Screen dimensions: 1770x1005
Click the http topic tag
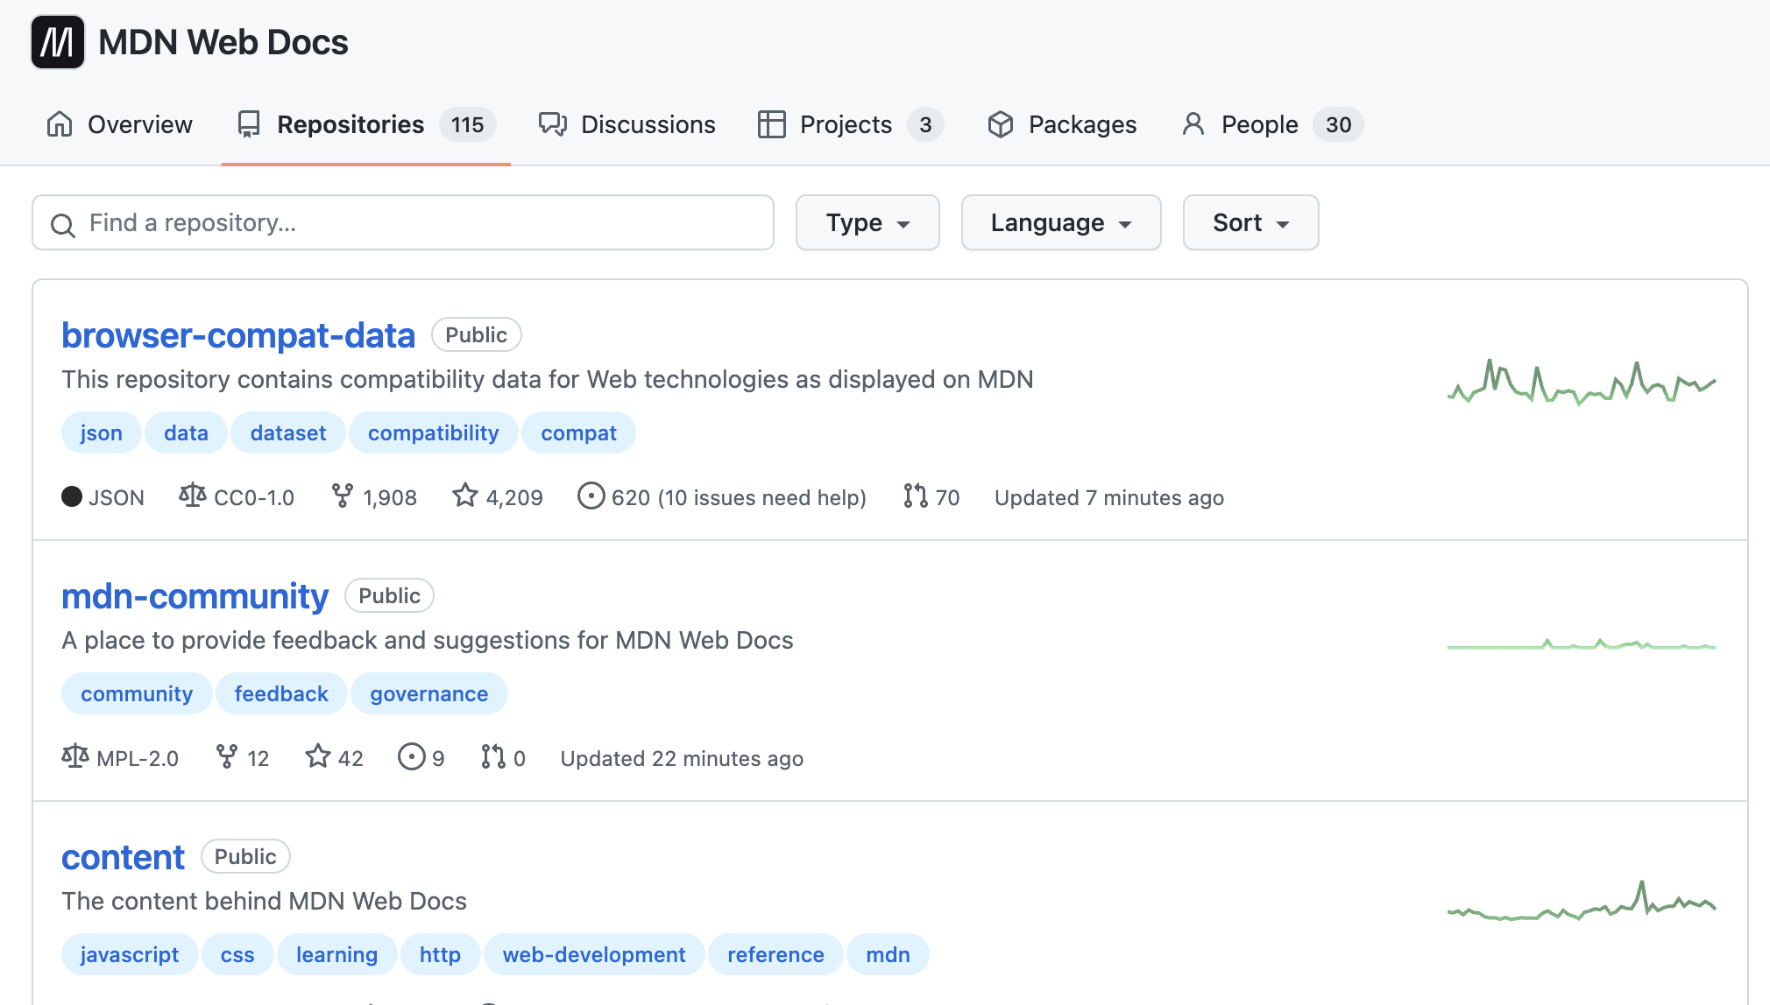coord(440,954)
